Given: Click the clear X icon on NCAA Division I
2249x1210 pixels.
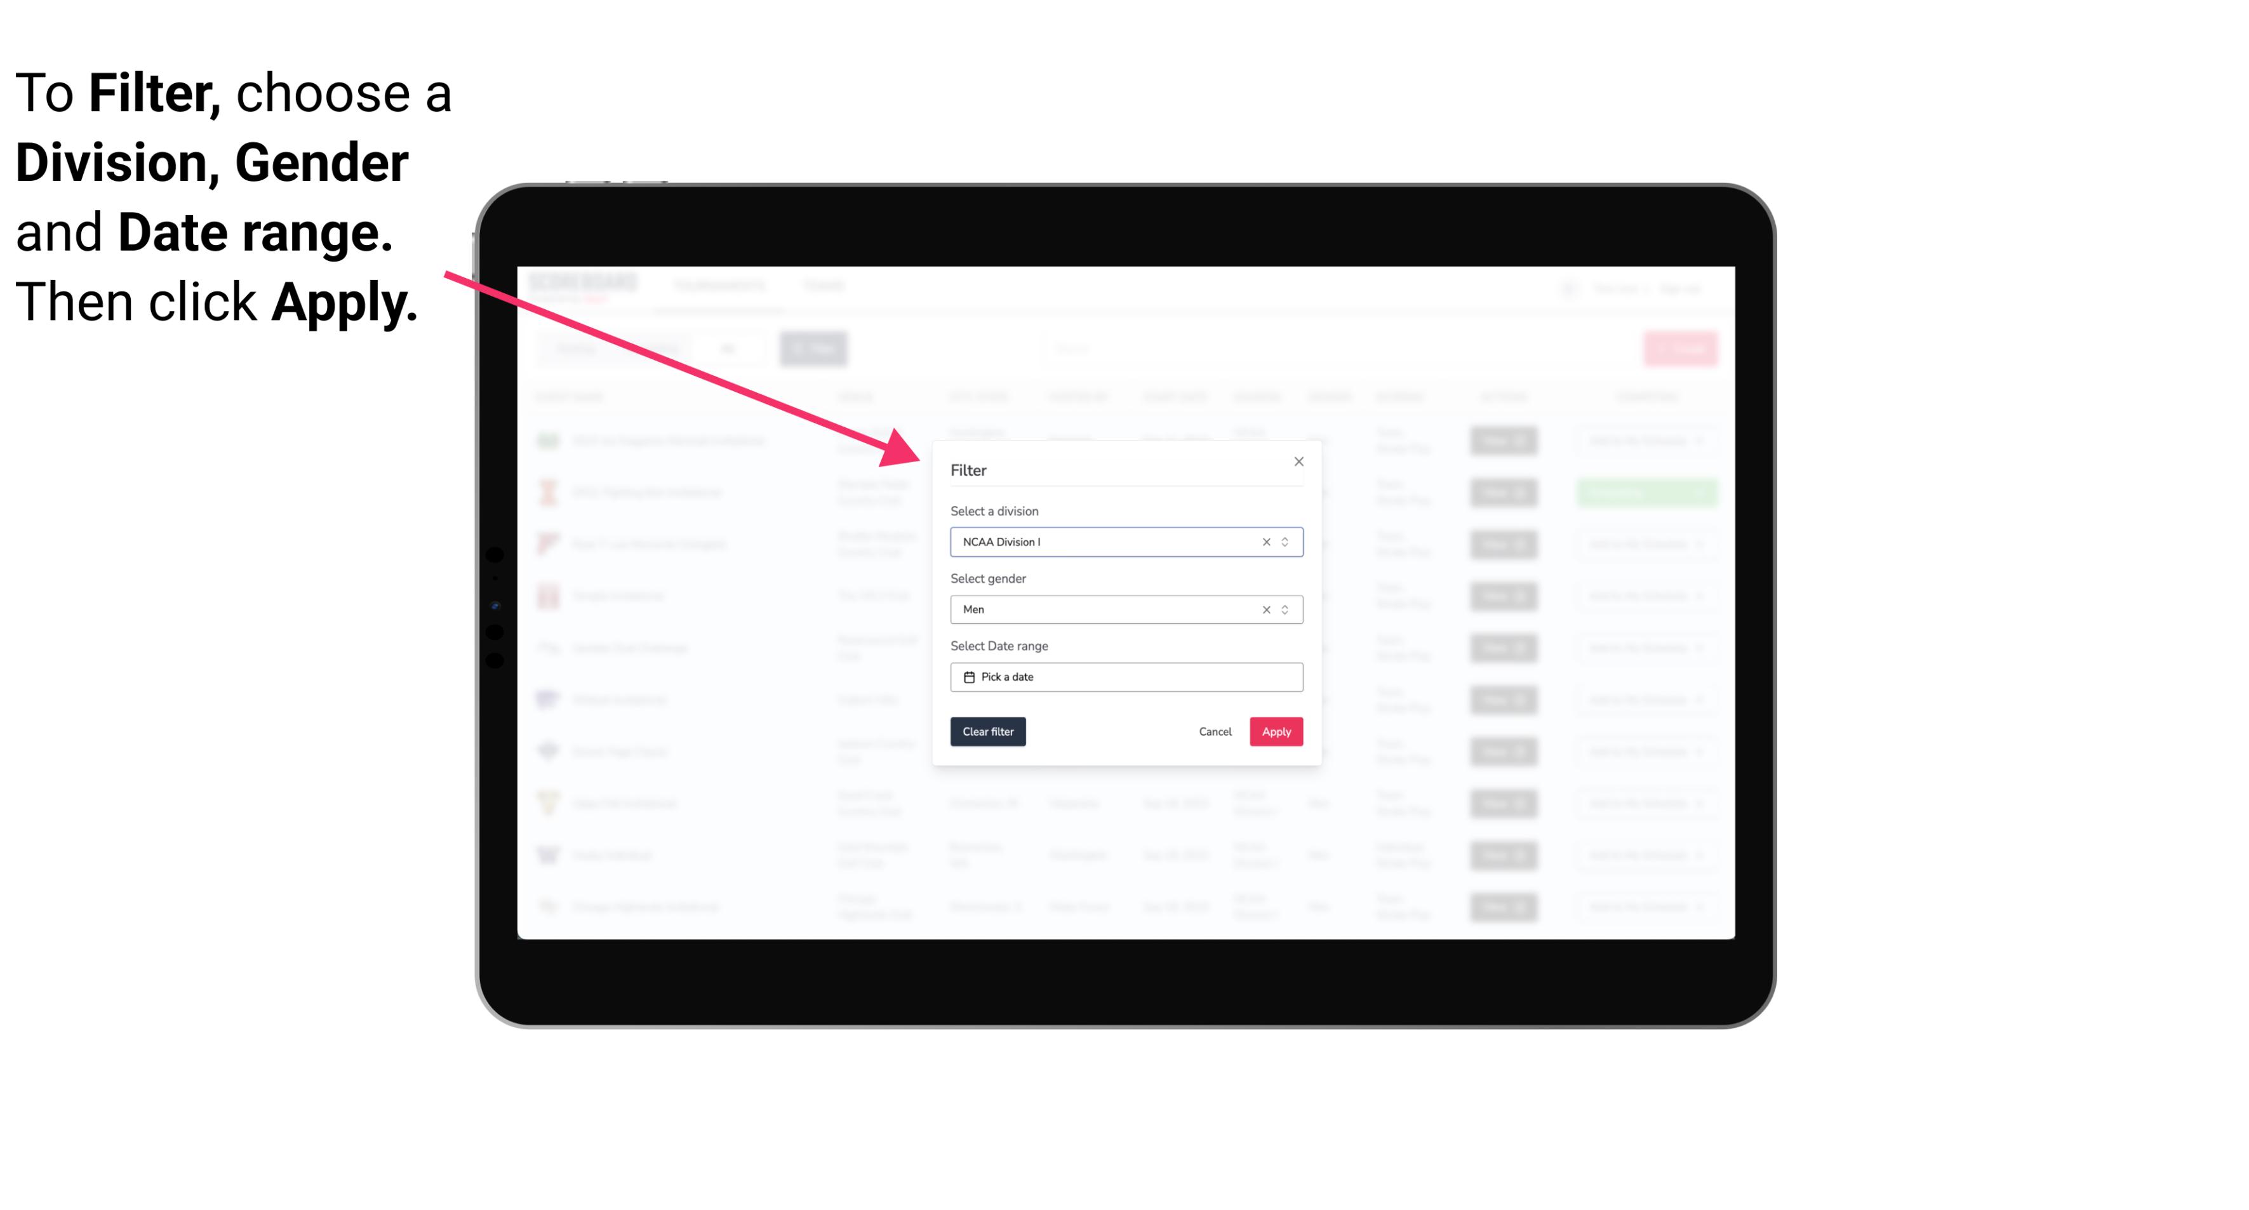Looking at the screenshot, I should coord(1265,541).
